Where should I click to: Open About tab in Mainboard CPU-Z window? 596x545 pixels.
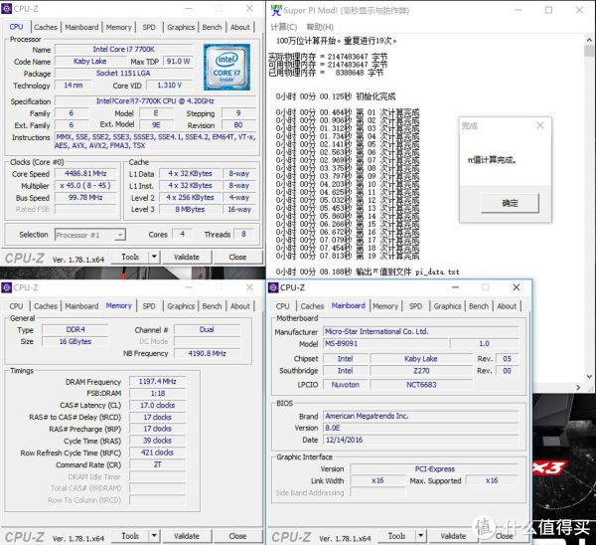(x=507, y=306)
